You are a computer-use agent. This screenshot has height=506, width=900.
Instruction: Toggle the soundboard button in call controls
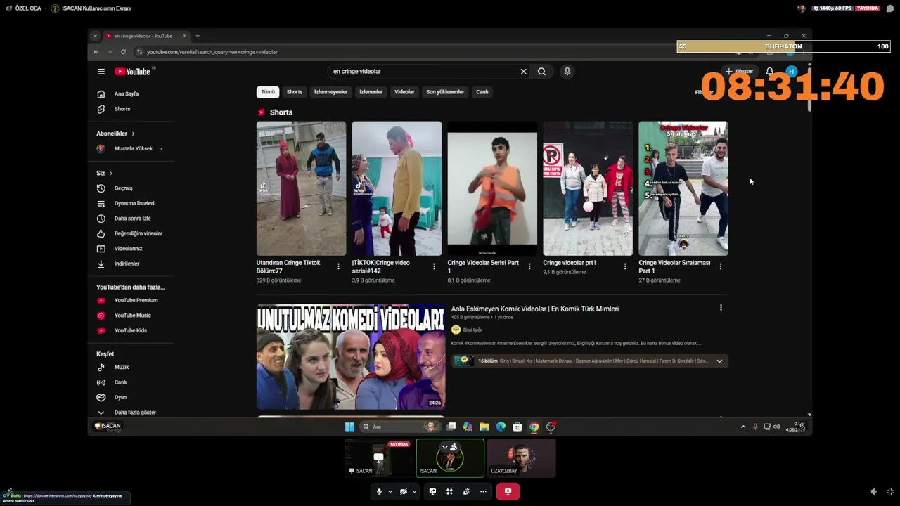(466, 492)
